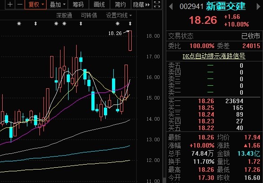Viewport: 263px width, 183px height.
Task: Open DK点自动提示涨跌信号 link
Action: coord(214,56)
